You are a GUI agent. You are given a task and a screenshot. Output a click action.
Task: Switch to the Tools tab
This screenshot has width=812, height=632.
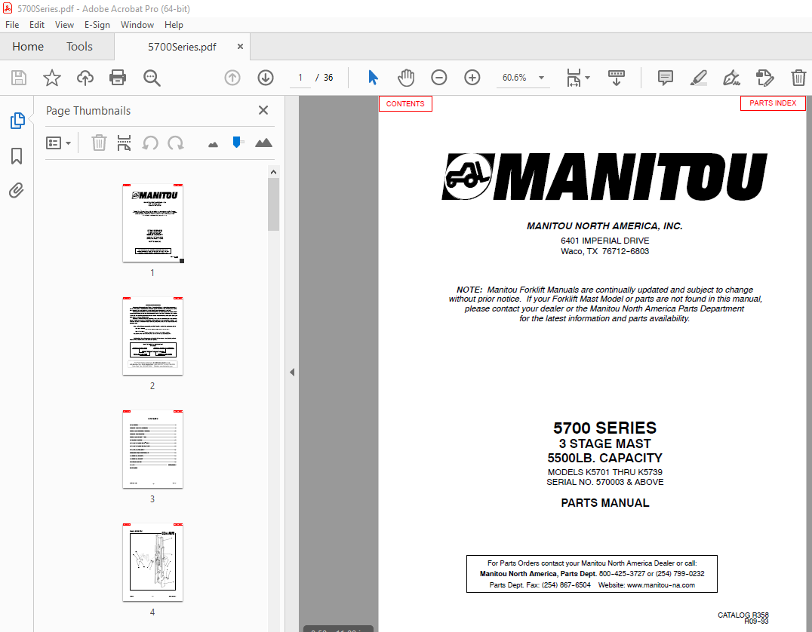79,47
